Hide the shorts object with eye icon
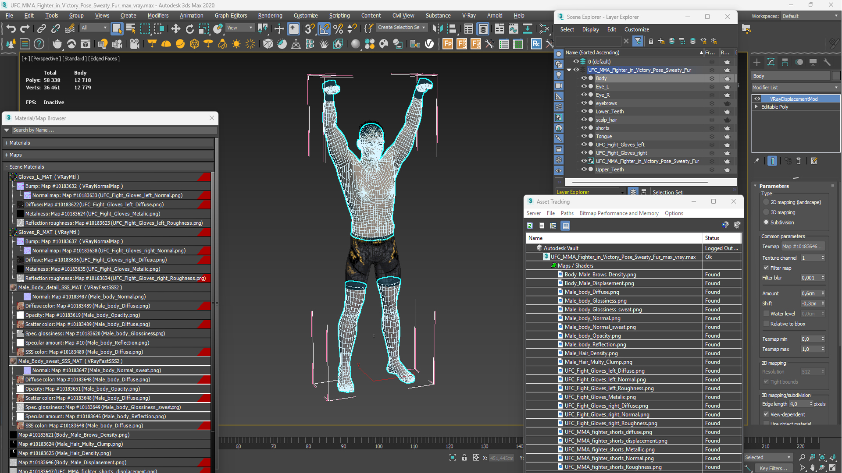The width and height of the screenshot is (842, 473). click(x=584, y=128)
